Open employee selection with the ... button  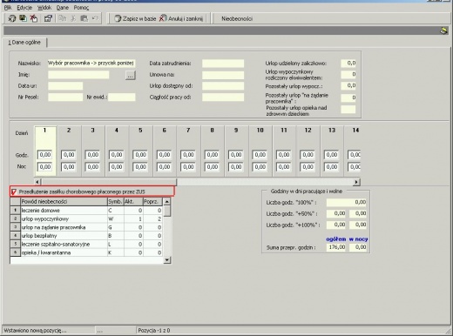[131, 75]
